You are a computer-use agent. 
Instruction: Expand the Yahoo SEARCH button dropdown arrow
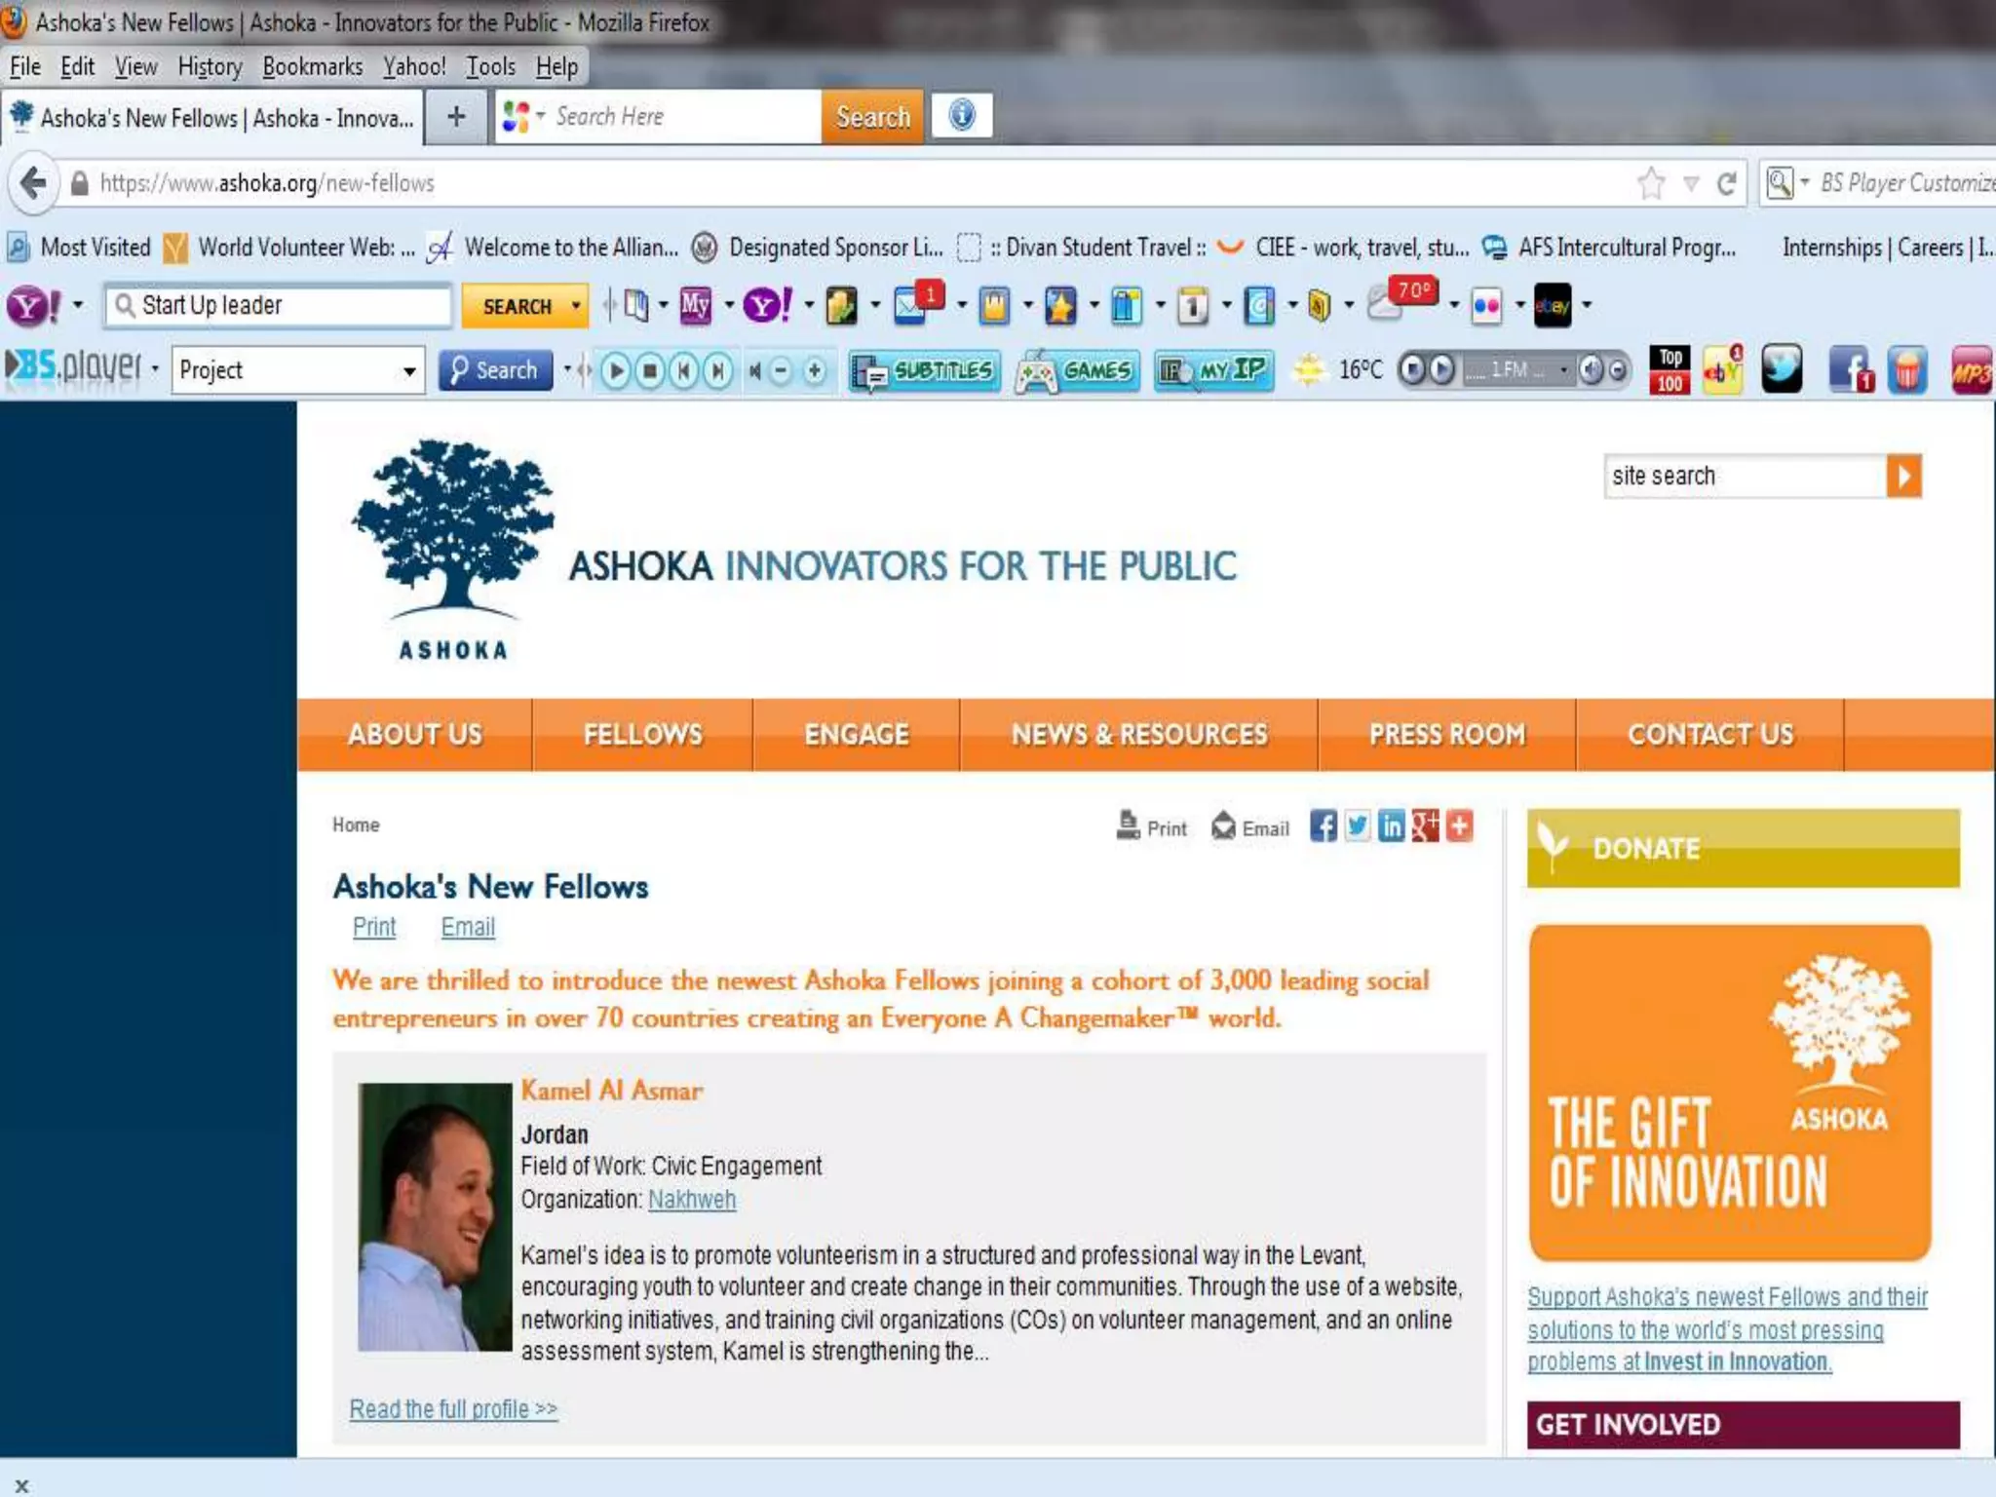pos(576,306)
